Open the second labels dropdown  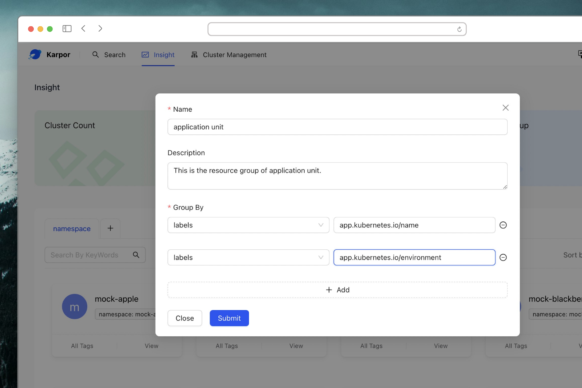pos(248,258)
